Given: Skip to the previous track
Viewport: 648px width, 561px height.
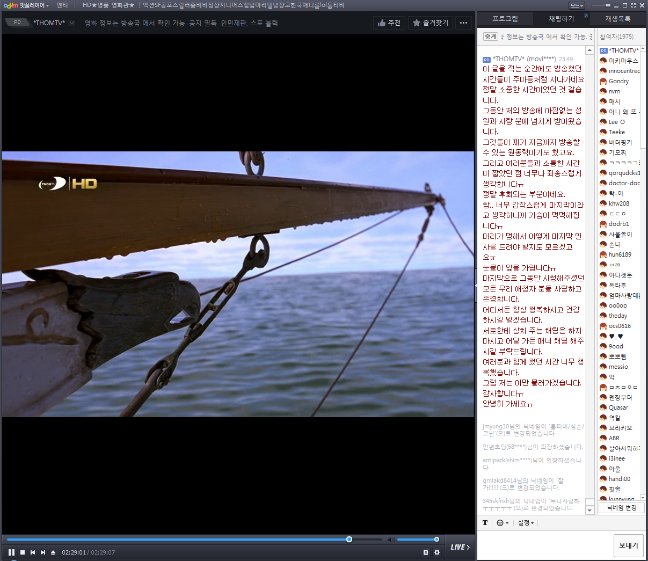Looking at the screenshot, I should pyautogui.click(x=33, y=552).
